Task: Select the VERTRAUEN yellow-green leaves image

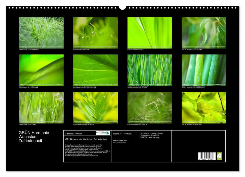Action: click(95, 107)
